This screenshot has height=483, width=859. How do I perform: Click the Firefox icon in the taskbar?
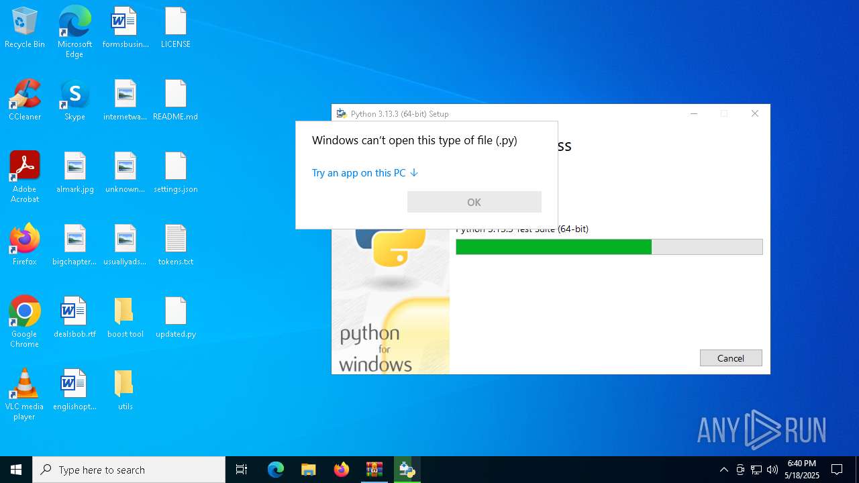(x=342, y=470)
